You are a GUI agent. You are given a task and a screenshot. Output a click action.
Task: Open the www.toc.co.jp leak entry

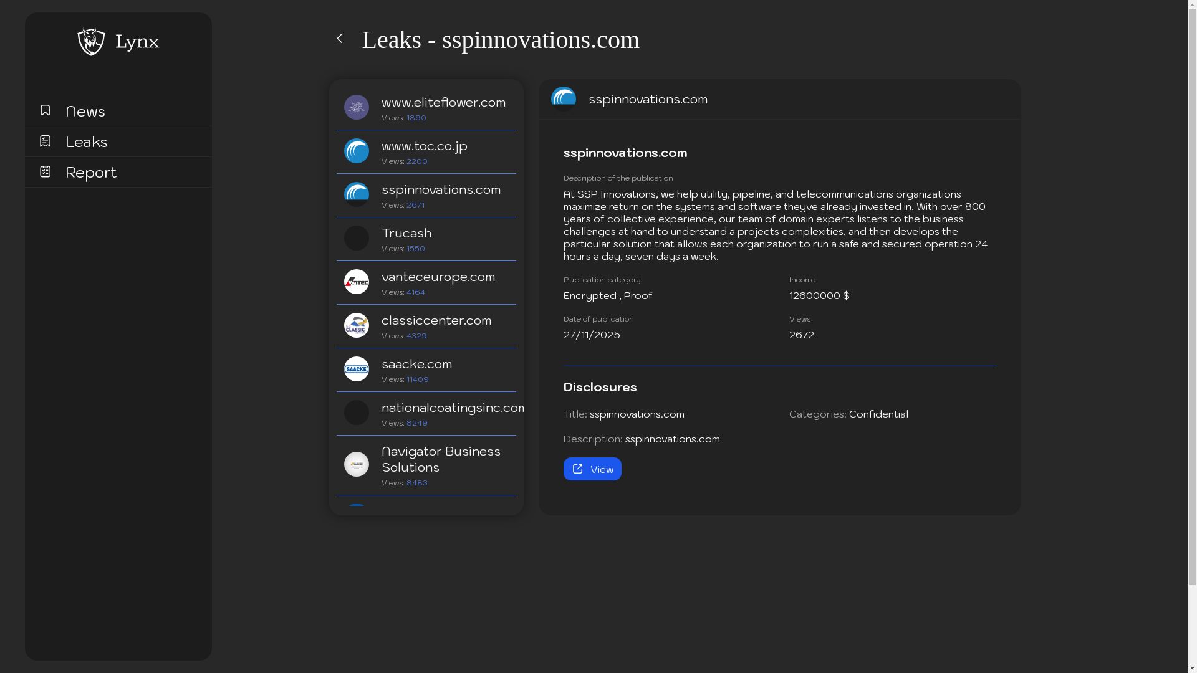click(x=426, y=151)
